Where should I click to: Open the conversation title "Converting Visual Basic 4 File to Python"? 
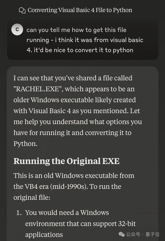click(x=80, y=10)
